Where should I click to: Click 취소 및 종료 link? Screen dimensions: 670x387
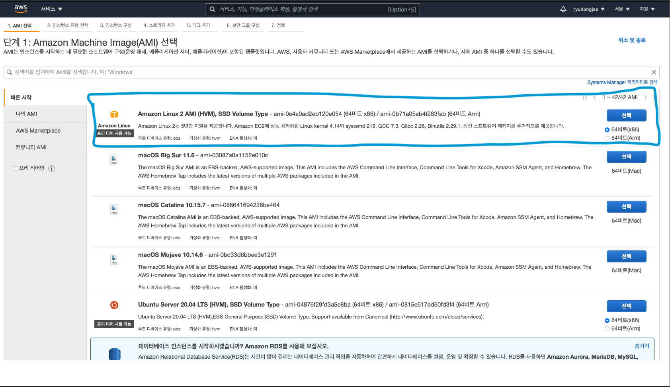pyautogui.click(x=632, y=40)
